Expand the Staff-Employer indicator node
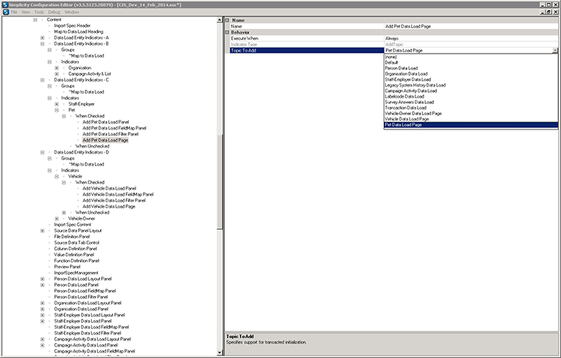The height and width of the screenshot is (358, 561). tap(57, 104)
